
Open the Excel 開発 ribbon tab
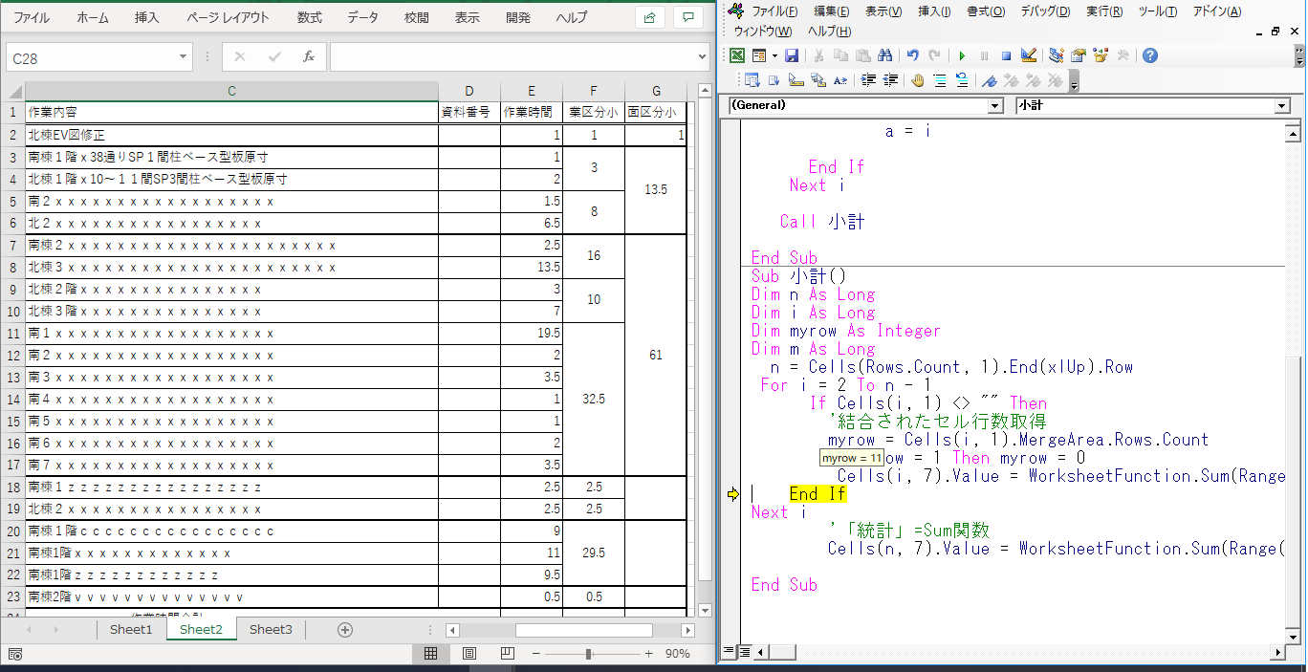pyautogui.click(x=518, y=17)
